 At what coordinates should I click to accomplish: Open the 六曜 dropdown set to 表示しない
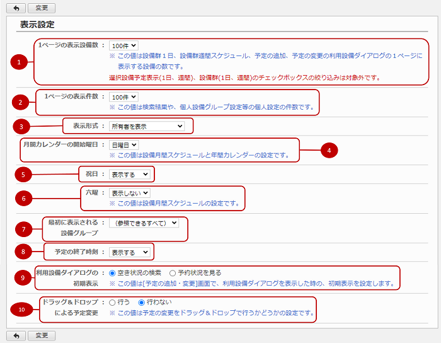[130, 192]
